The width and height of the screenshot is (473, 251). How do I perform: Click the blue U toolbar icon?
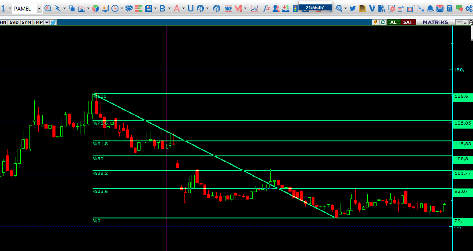pos(190,8)
